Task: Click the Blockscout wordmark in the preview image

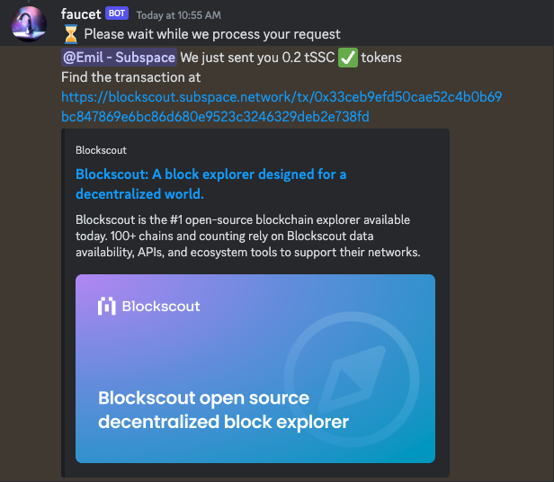Action: [161, 307]
